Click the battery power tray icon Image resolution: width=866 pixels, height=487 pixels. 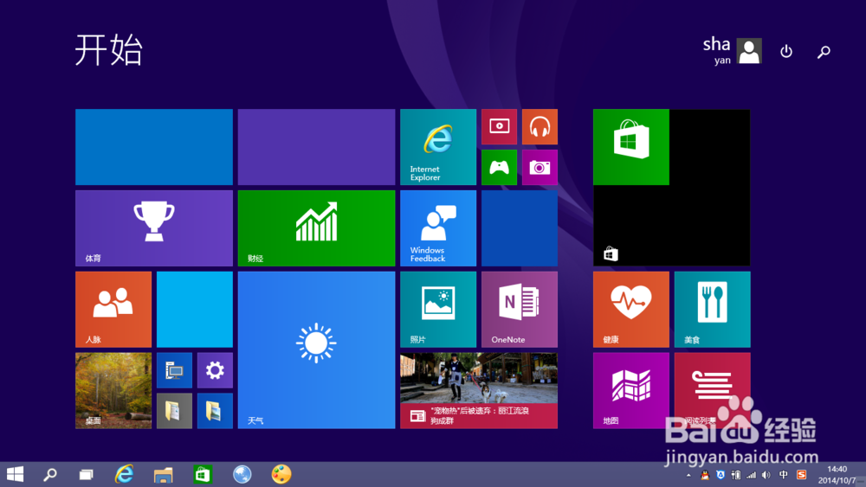pos(735,475)
